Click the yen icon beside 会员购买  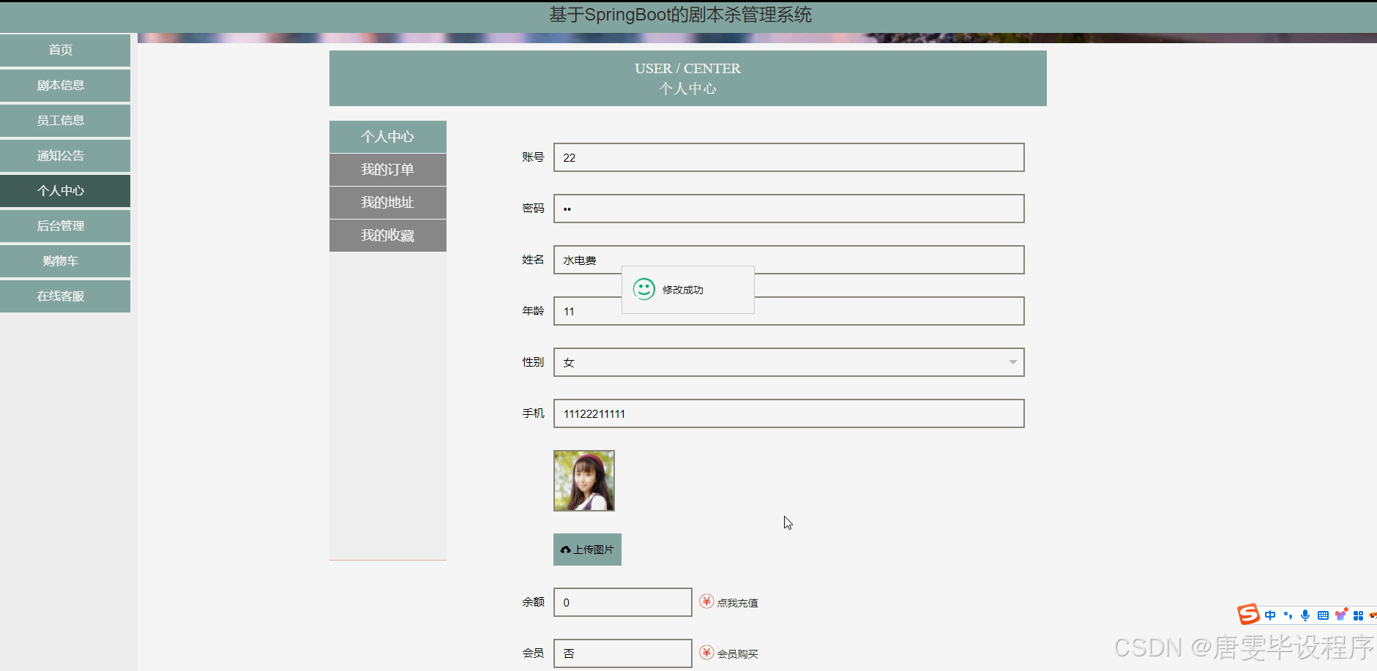(706, 653)
